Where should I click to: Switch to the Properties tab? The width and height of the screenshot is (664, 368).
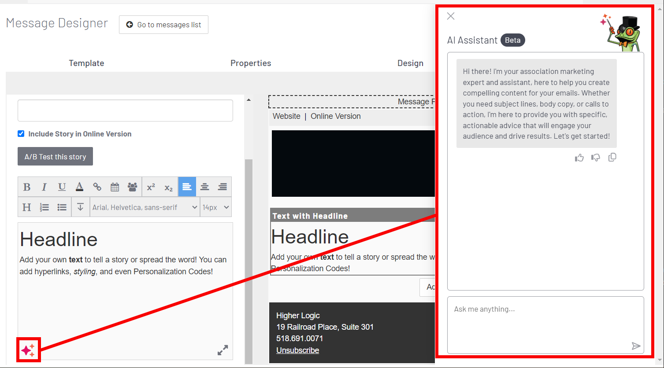click(251, 63)
